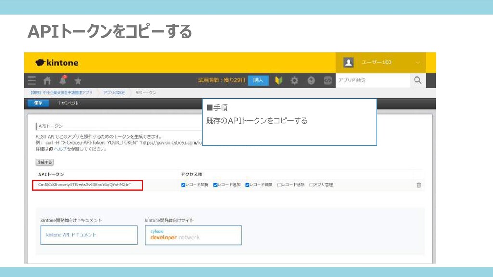Click the 購入 purchase button

click(258, 80)
